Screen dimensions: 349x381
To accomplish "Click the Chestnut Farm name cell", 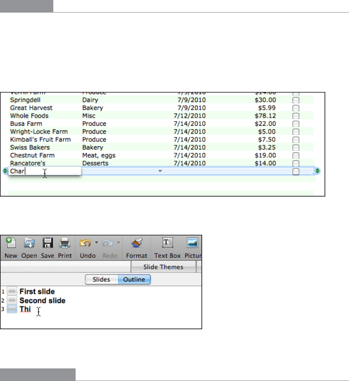I will click(32, 155).
